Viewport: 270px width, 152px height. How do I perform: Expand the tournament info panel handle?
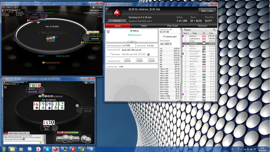pos(132,42)
